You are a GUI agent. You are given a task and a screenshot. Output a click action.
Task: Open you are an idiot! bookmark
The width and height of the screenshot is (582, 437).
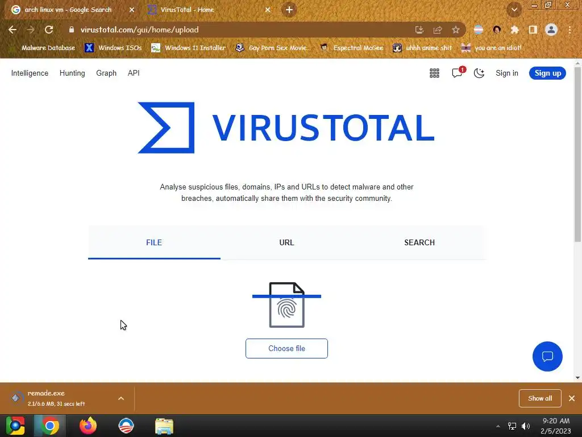pyautogui.click(x=492, y=48)
